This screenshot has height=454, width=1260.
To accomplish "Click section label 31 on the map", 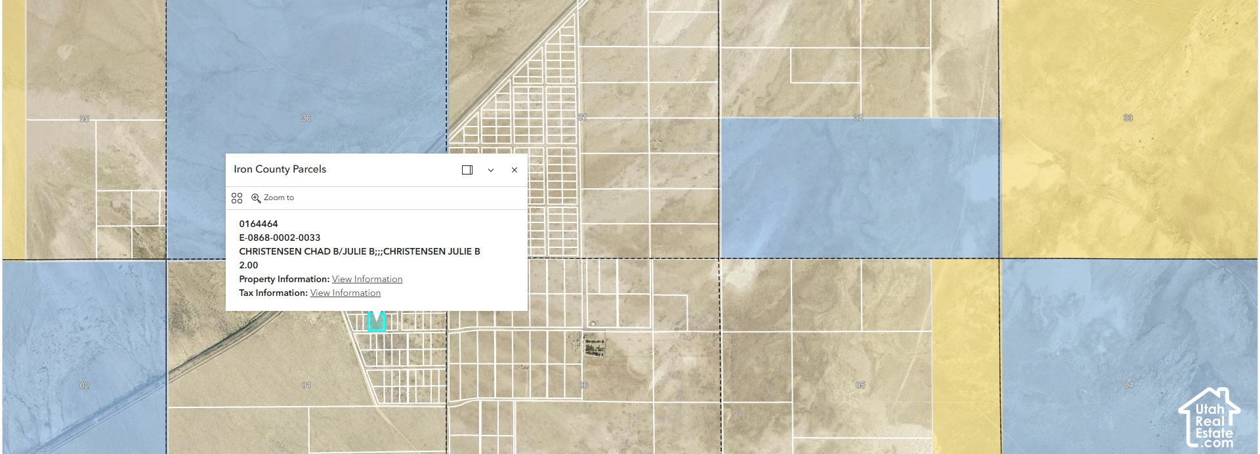I will pos(582,117).
